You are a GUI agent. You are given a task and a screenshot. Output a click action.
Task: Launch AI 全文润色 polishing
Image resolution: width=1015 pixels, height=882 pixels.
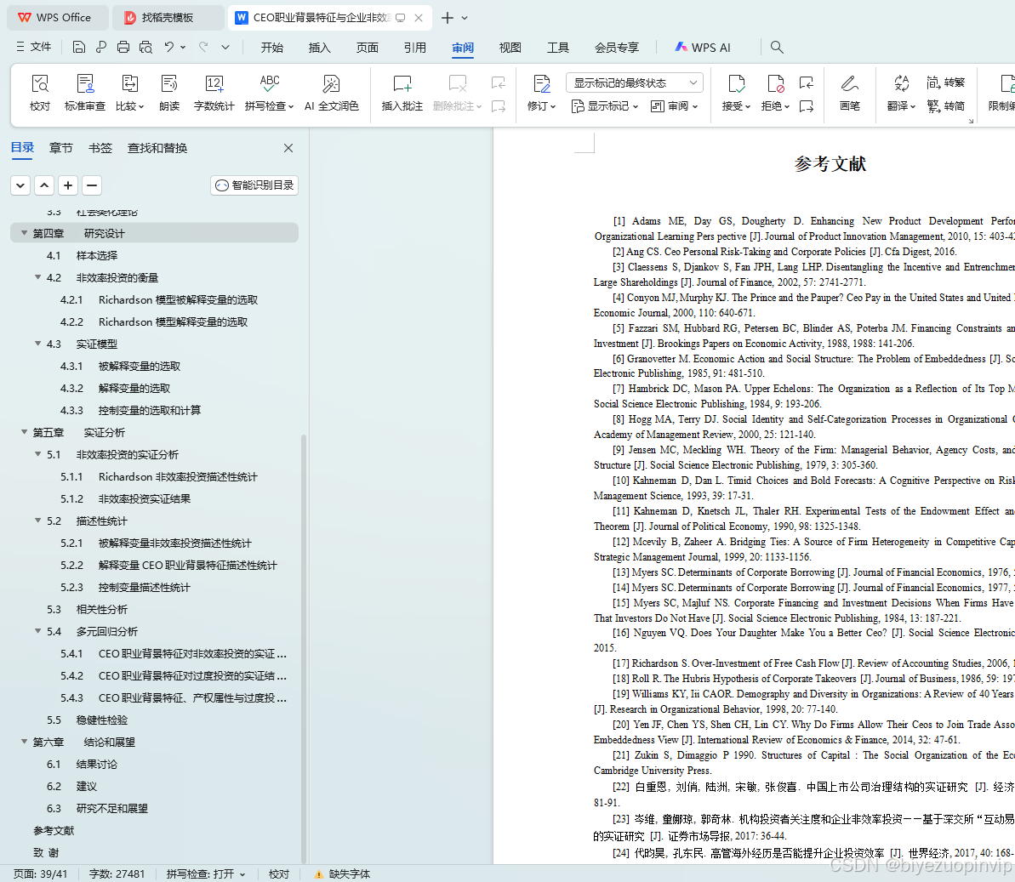332,93
